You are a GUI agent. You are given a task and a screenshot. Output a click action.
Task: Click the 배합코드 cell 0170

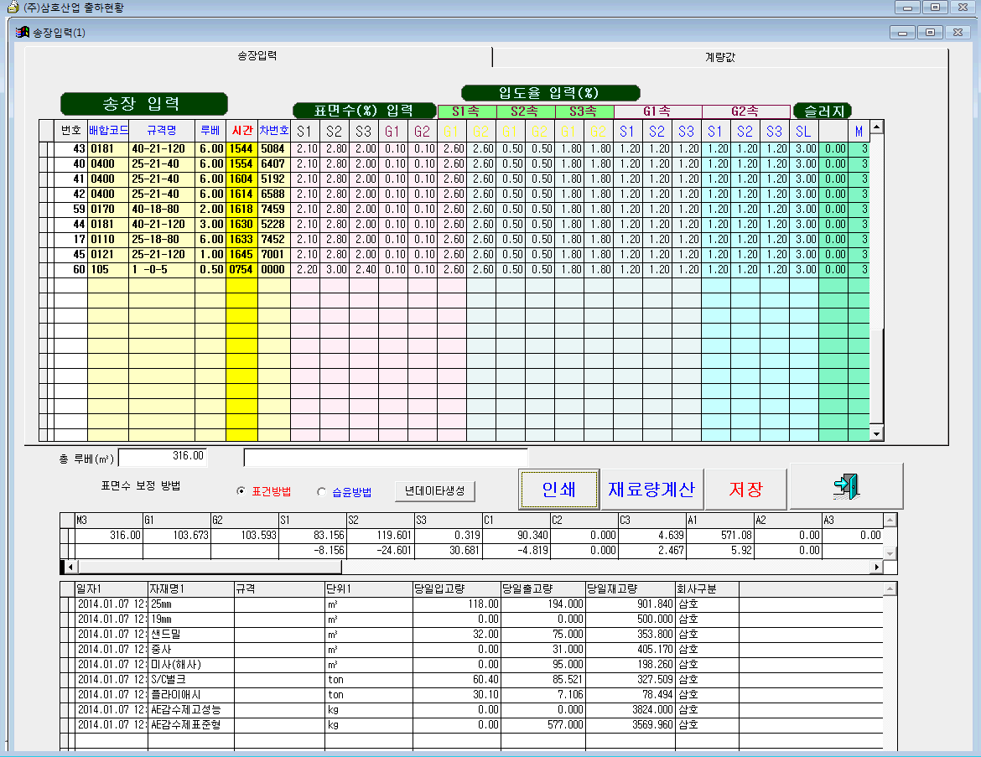108,209
